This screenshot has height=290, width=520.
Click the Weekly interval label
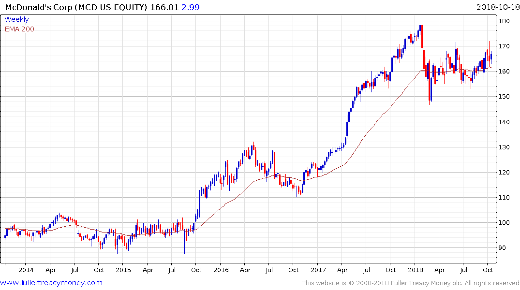point(16,19)
